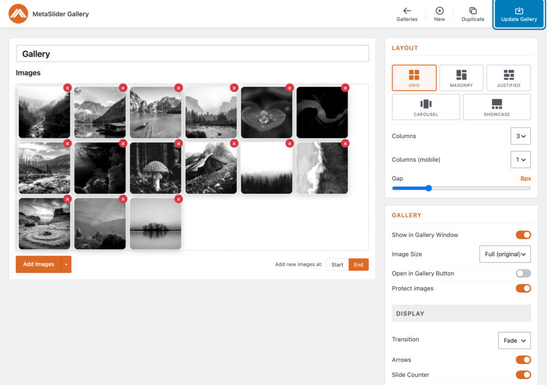Open the Transition Fade dropdown

514,341
